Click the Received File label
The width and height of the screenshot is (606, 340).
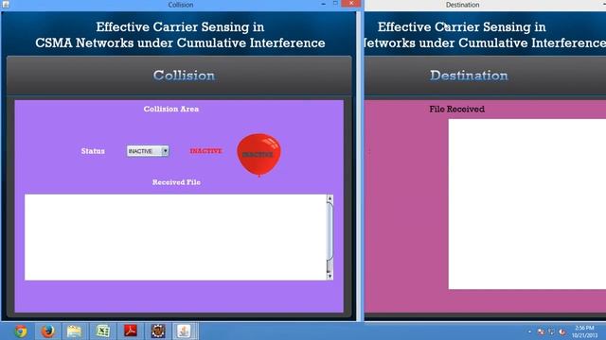point(176,182)
